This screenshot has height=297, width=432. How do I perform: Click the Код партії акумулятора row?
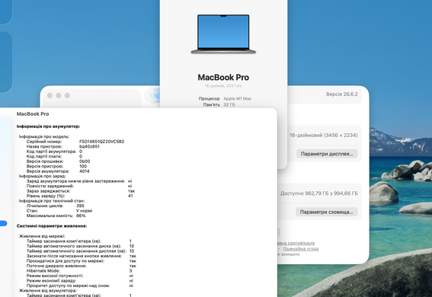click(x=54, y=152)
